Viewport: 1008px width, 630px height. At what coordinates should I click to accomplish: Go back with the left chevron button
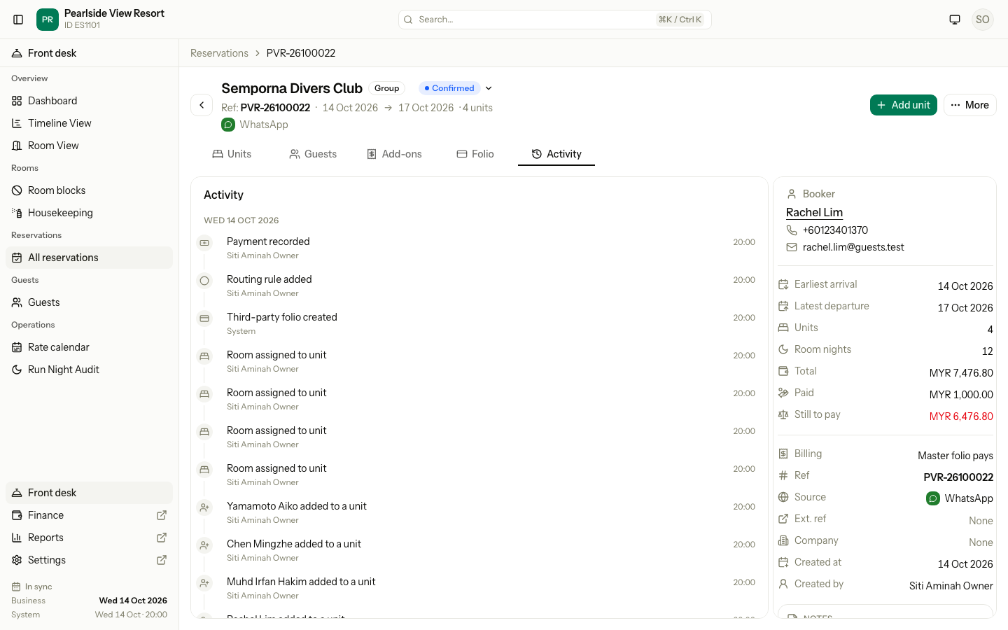(202, 105)
